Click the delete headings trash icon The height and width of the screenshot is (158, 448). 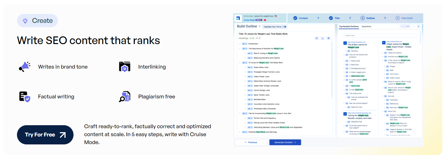tap(328, 38)
